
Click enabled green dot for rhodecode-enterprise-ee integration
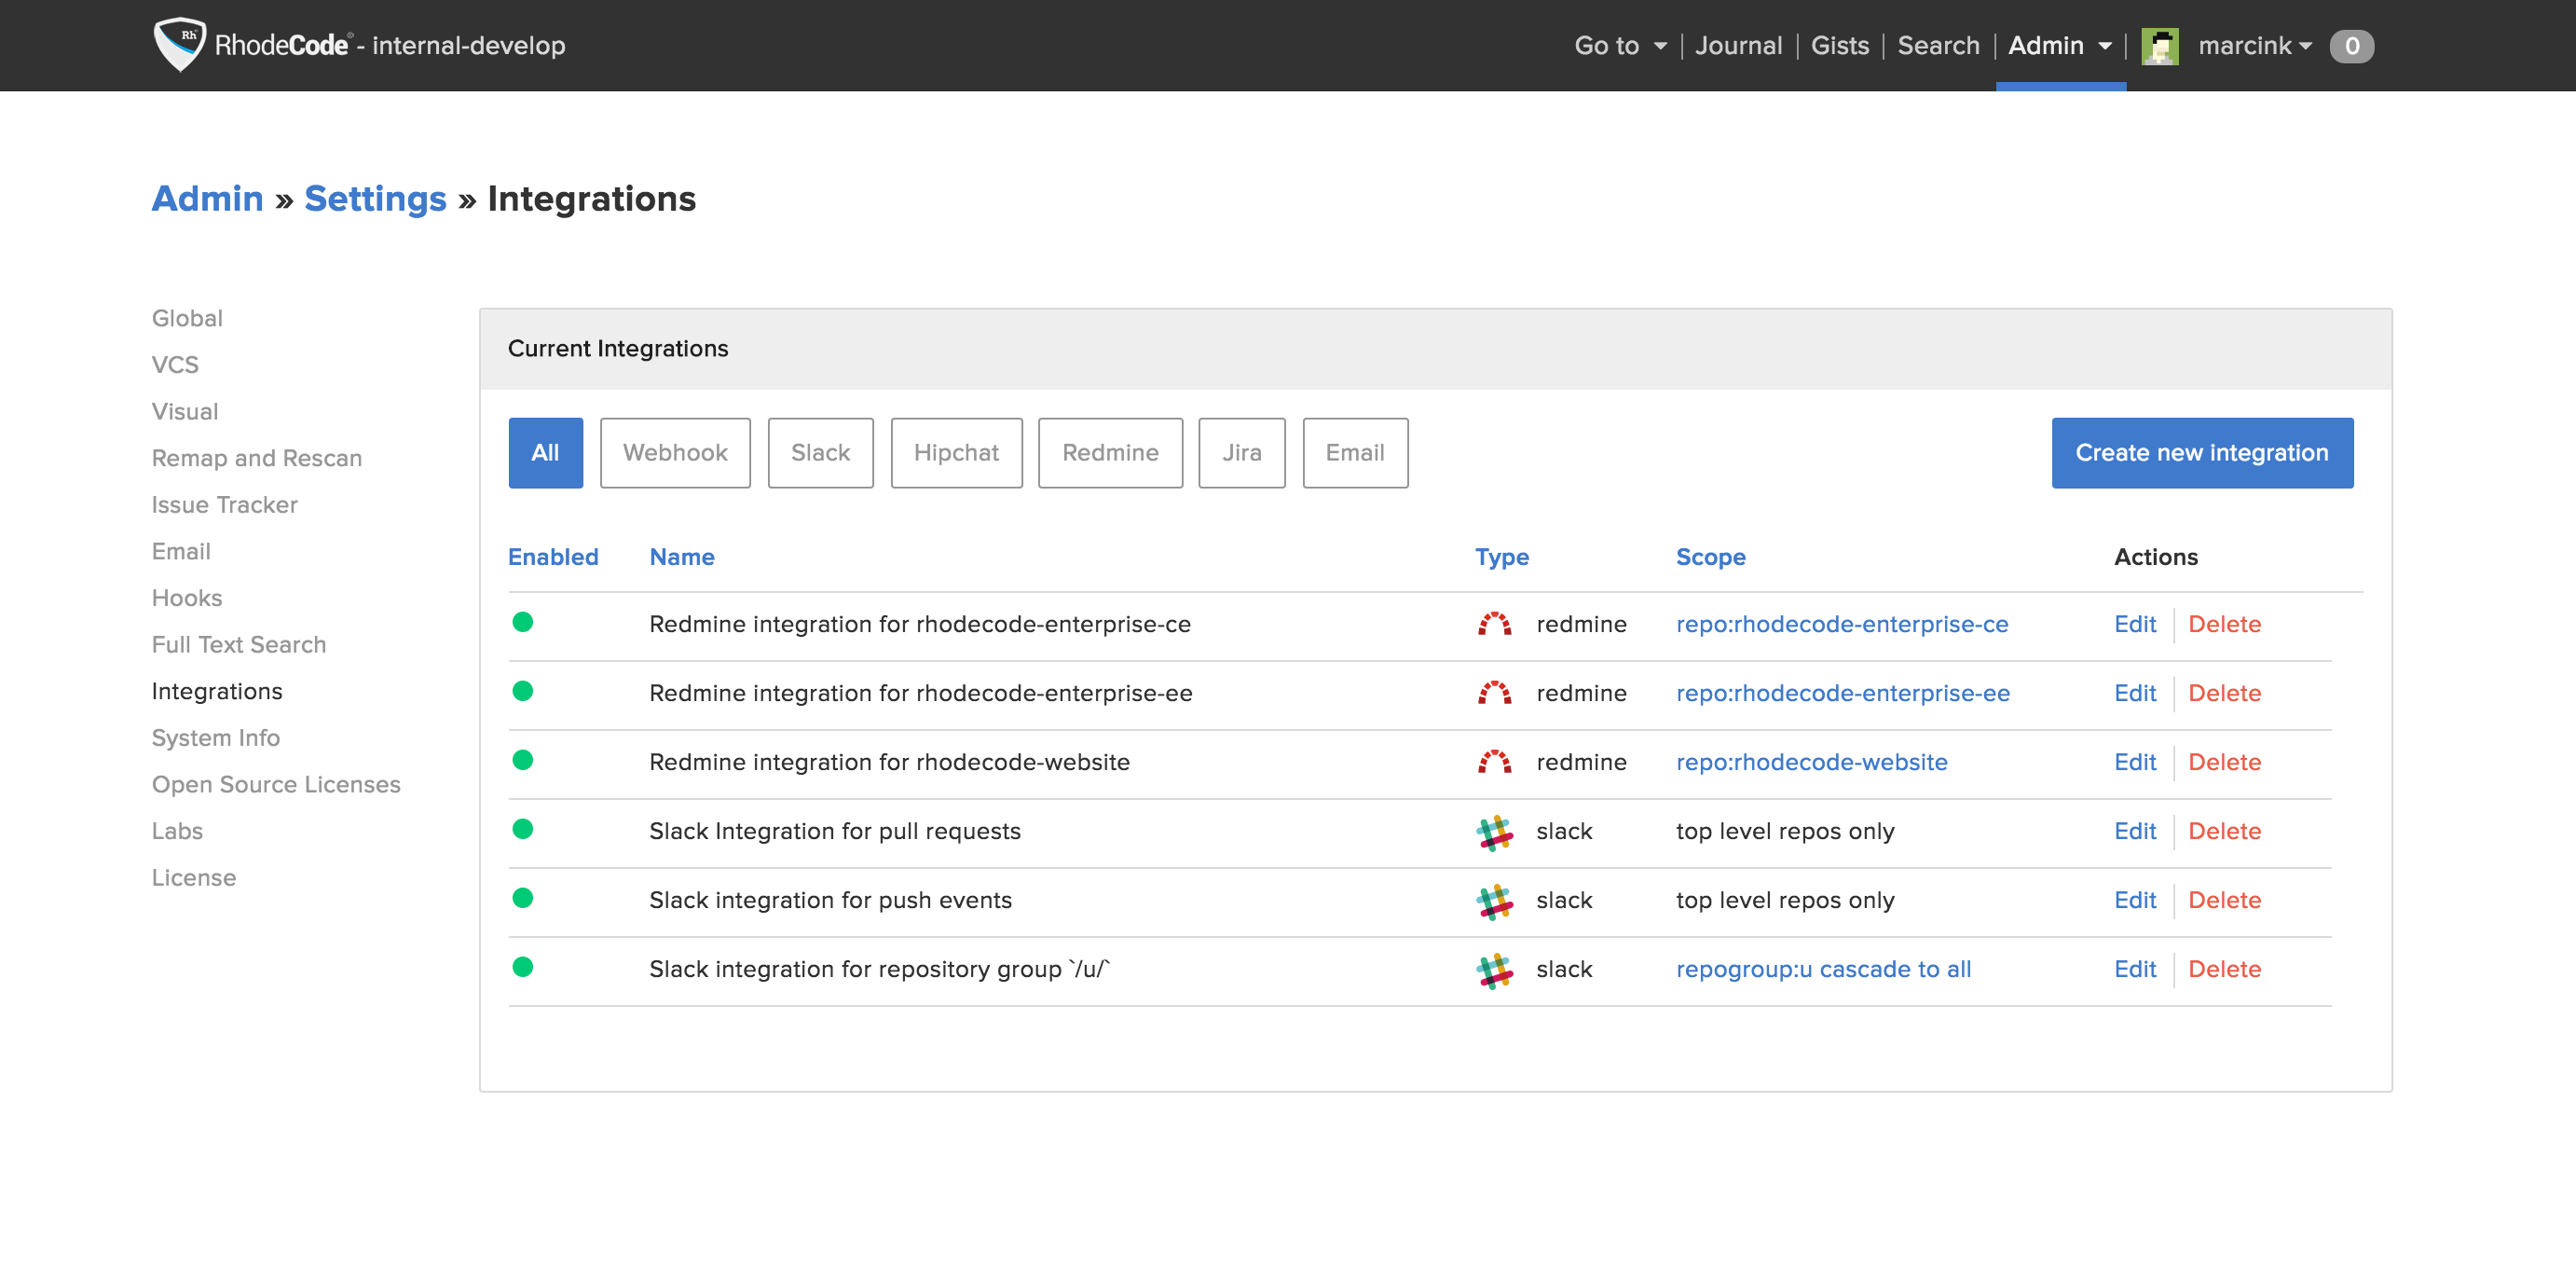pyautogui.click(x=522, y=691)
